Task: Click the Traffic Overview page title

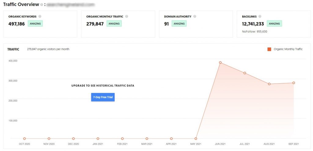Action: [x=21, y=5]
